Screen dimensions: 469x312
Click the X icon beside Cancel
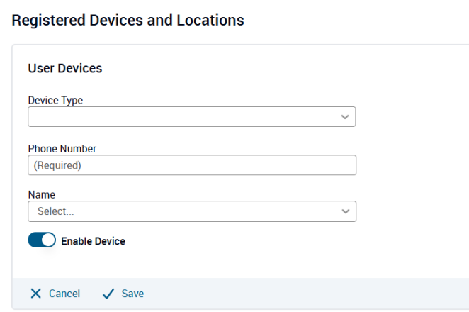pos(36,294)
